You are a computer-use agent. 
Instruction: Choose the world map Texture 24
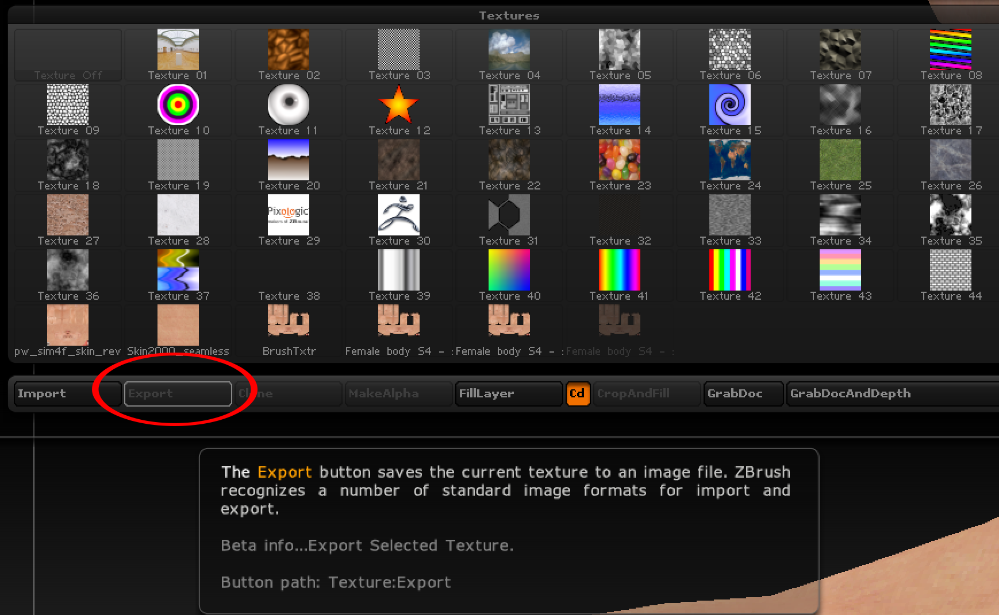729,160
